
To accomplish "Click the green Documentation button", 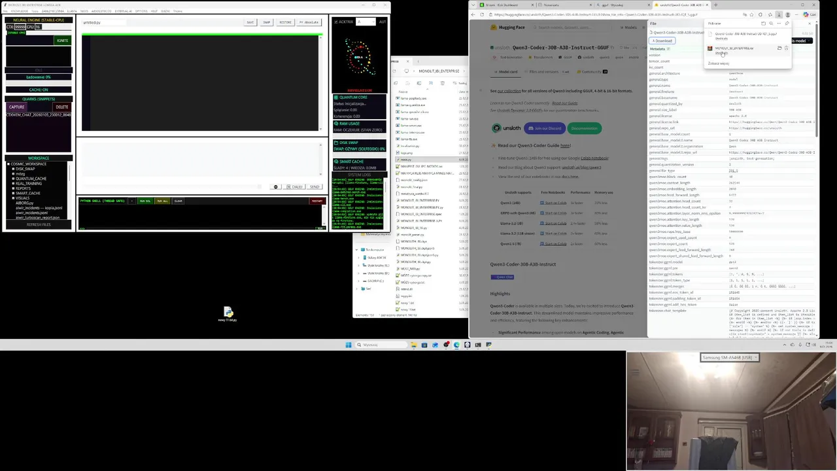I will click(x=585, y=128).
